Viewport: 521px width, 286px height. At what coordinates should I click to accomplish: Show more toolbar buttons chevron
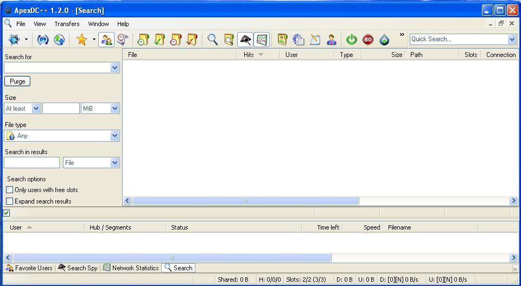tap(402, 35)
